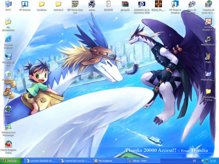Screen dimensions: 219x164
Task: Open the metroid 2 folder
Action: pos(58,4)
